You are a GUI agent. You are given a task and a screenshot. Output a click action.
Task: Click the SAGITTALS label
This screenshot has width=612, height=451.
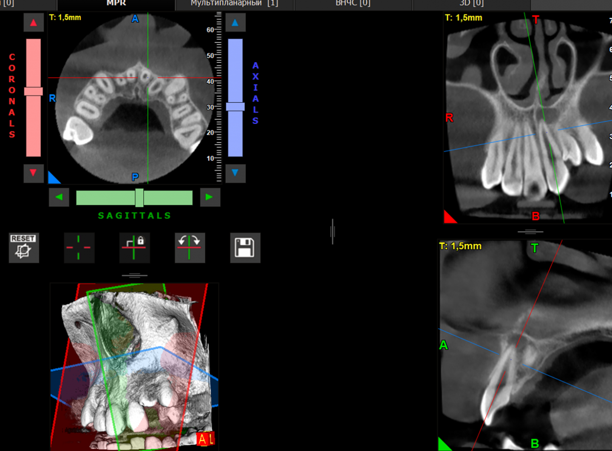coord(134,216)
